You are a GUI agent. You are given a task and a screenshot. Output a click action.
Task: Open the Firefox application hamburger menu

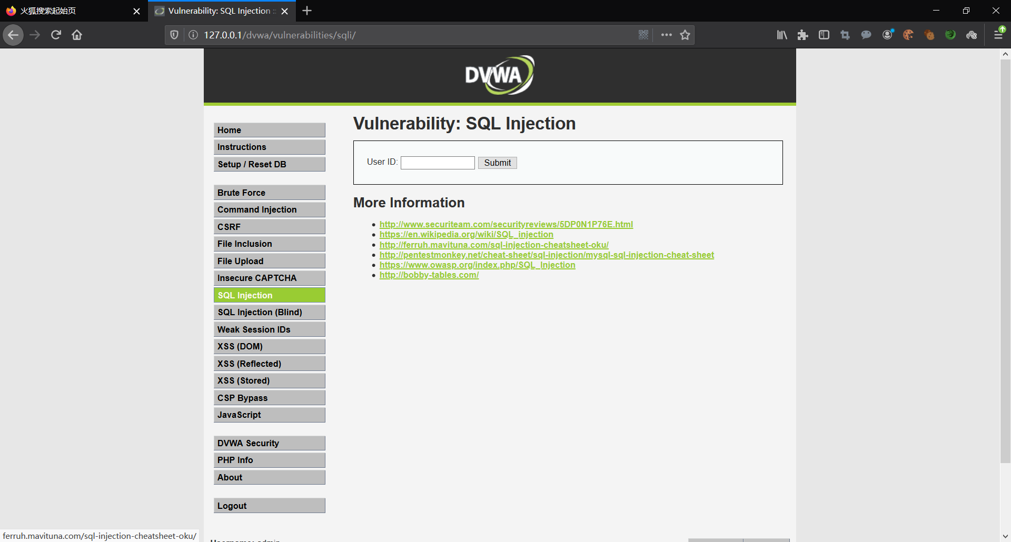click(998, 35)
